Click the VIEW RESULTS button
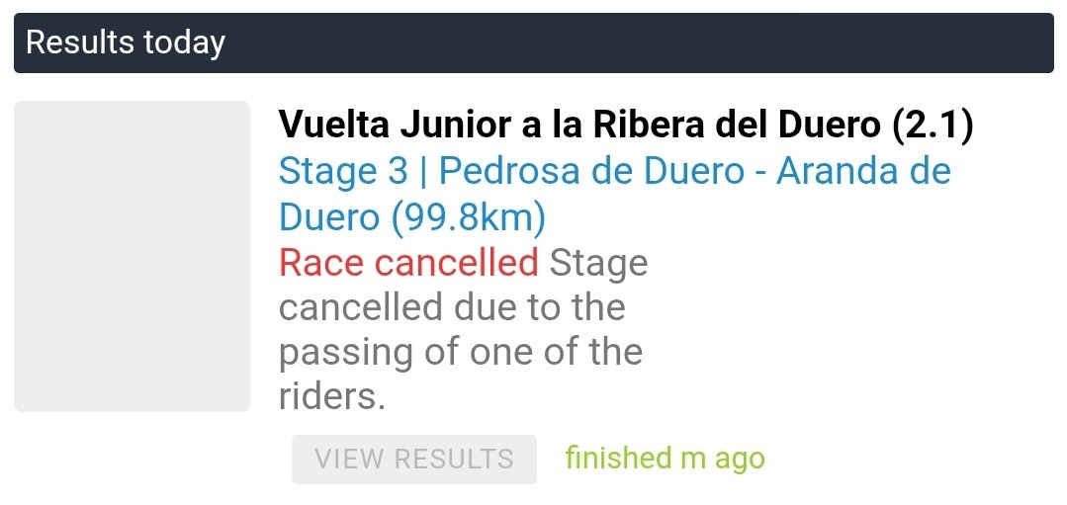 coord(413,460)
